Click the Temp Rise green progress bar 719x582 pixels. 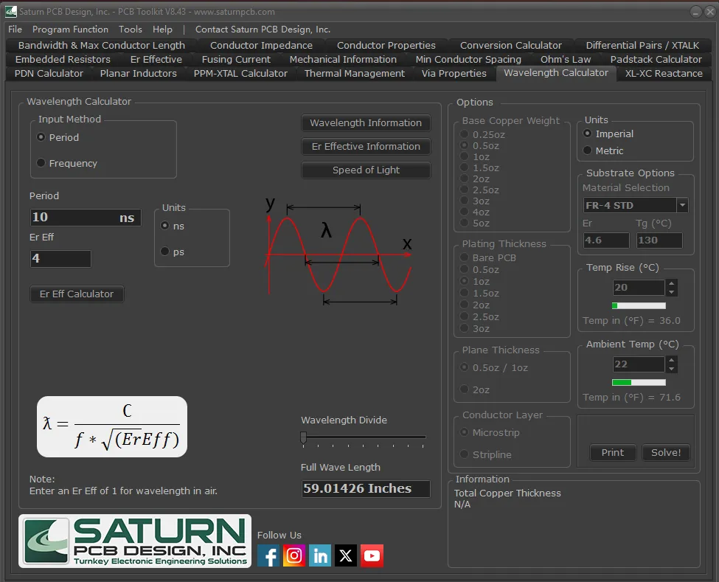tap(639, 305)
